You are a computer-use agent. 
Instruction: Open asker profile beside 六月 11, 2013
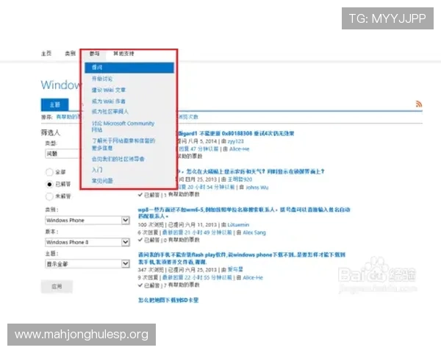pyautogui.click(x=238, y=224)
